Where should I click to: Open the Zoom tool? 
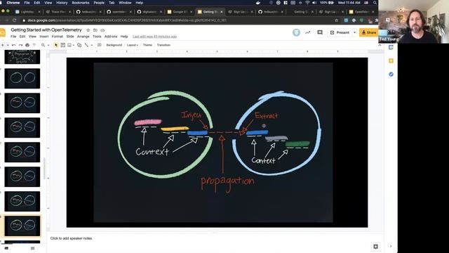(x=43, y=45)
